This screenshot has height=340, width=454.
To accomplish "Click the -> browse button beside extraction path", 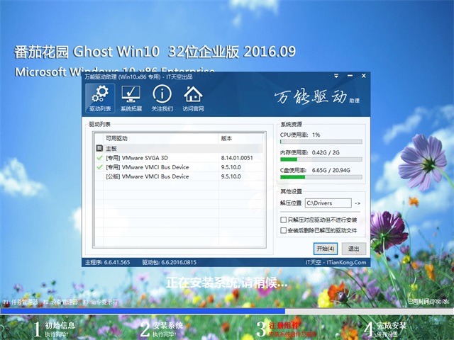I will pyautogui.click(x=358, y=203).
